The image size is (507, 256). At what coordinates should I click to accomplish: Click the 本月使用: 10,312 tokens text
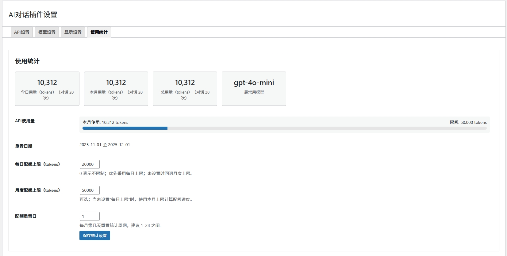[105, 122]
